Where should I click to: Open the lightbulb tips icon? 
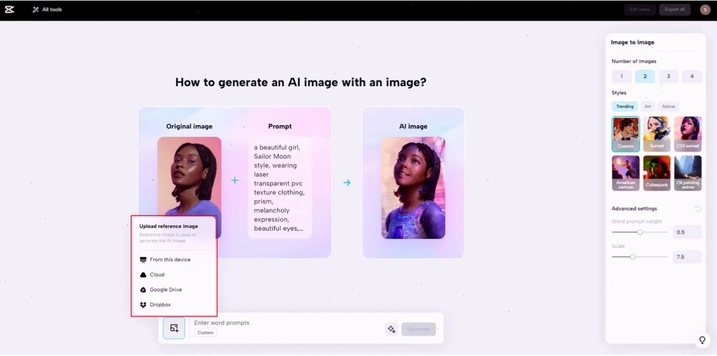click(702, 340)
